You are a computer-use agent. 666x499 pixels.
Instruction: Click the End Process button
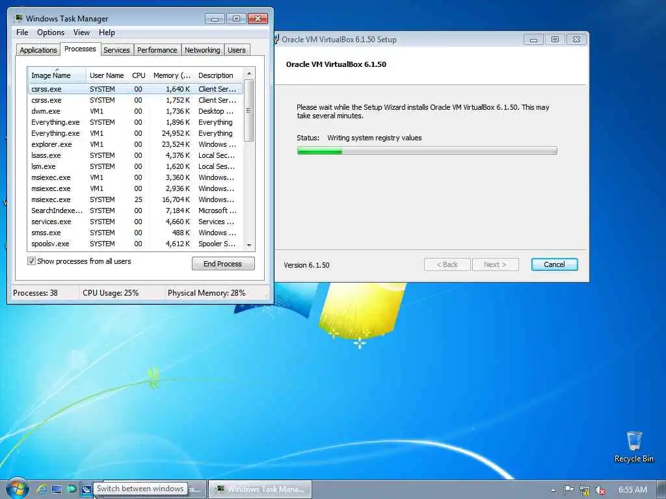pyautogui.click(x=223, y=264)
